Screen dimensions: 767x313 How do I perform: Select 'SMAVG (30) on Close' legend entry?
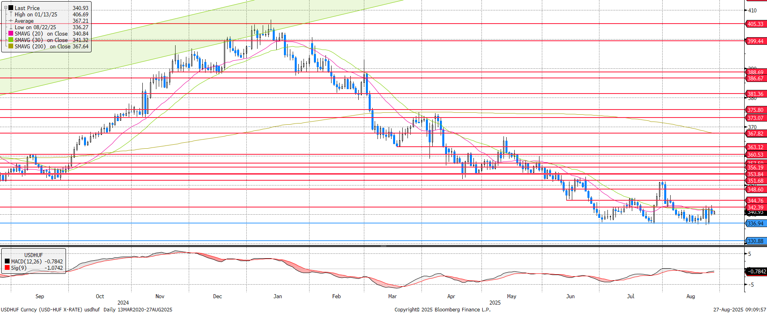click(41, 40)
